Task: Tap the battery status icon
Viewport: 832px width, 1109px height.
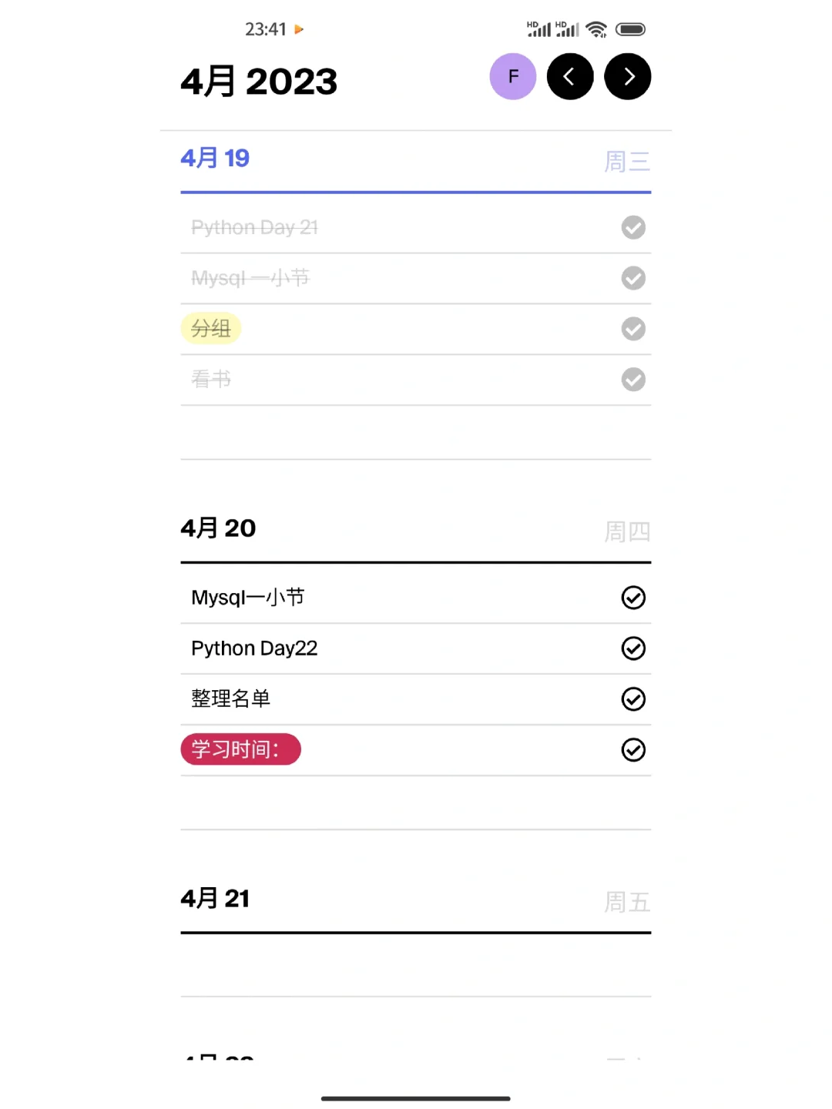Action: click(x=630, y=29)
